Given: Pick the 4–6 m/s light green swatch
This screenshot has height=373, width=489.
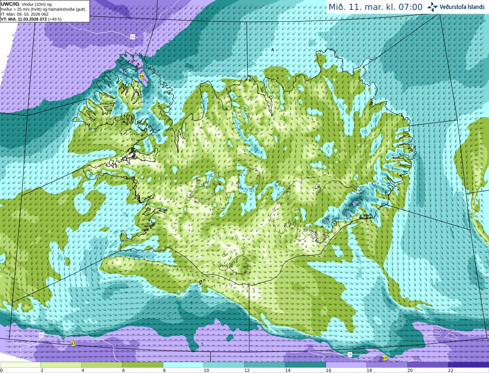Looking at the screenshot, I should click(x=102, y=365).
